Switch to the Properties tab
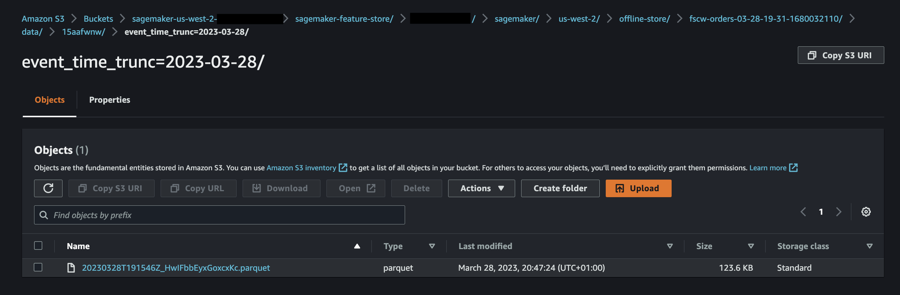This screenshot has width=900, height=295. 110,100
